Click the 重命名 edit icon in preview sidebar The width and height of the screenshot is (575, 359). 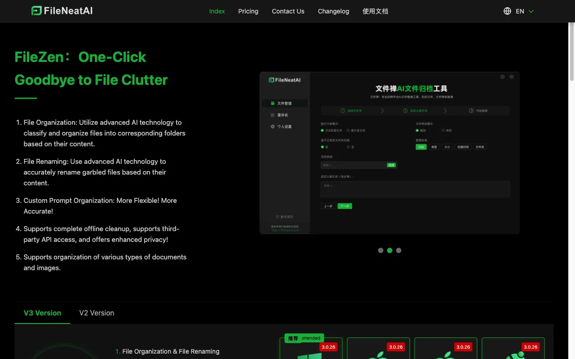pos(273,115)
